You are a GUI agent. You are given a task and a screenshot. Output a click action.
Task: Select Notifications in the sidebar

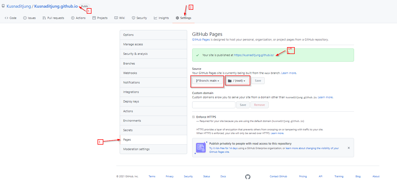click(x=153, y=82)
